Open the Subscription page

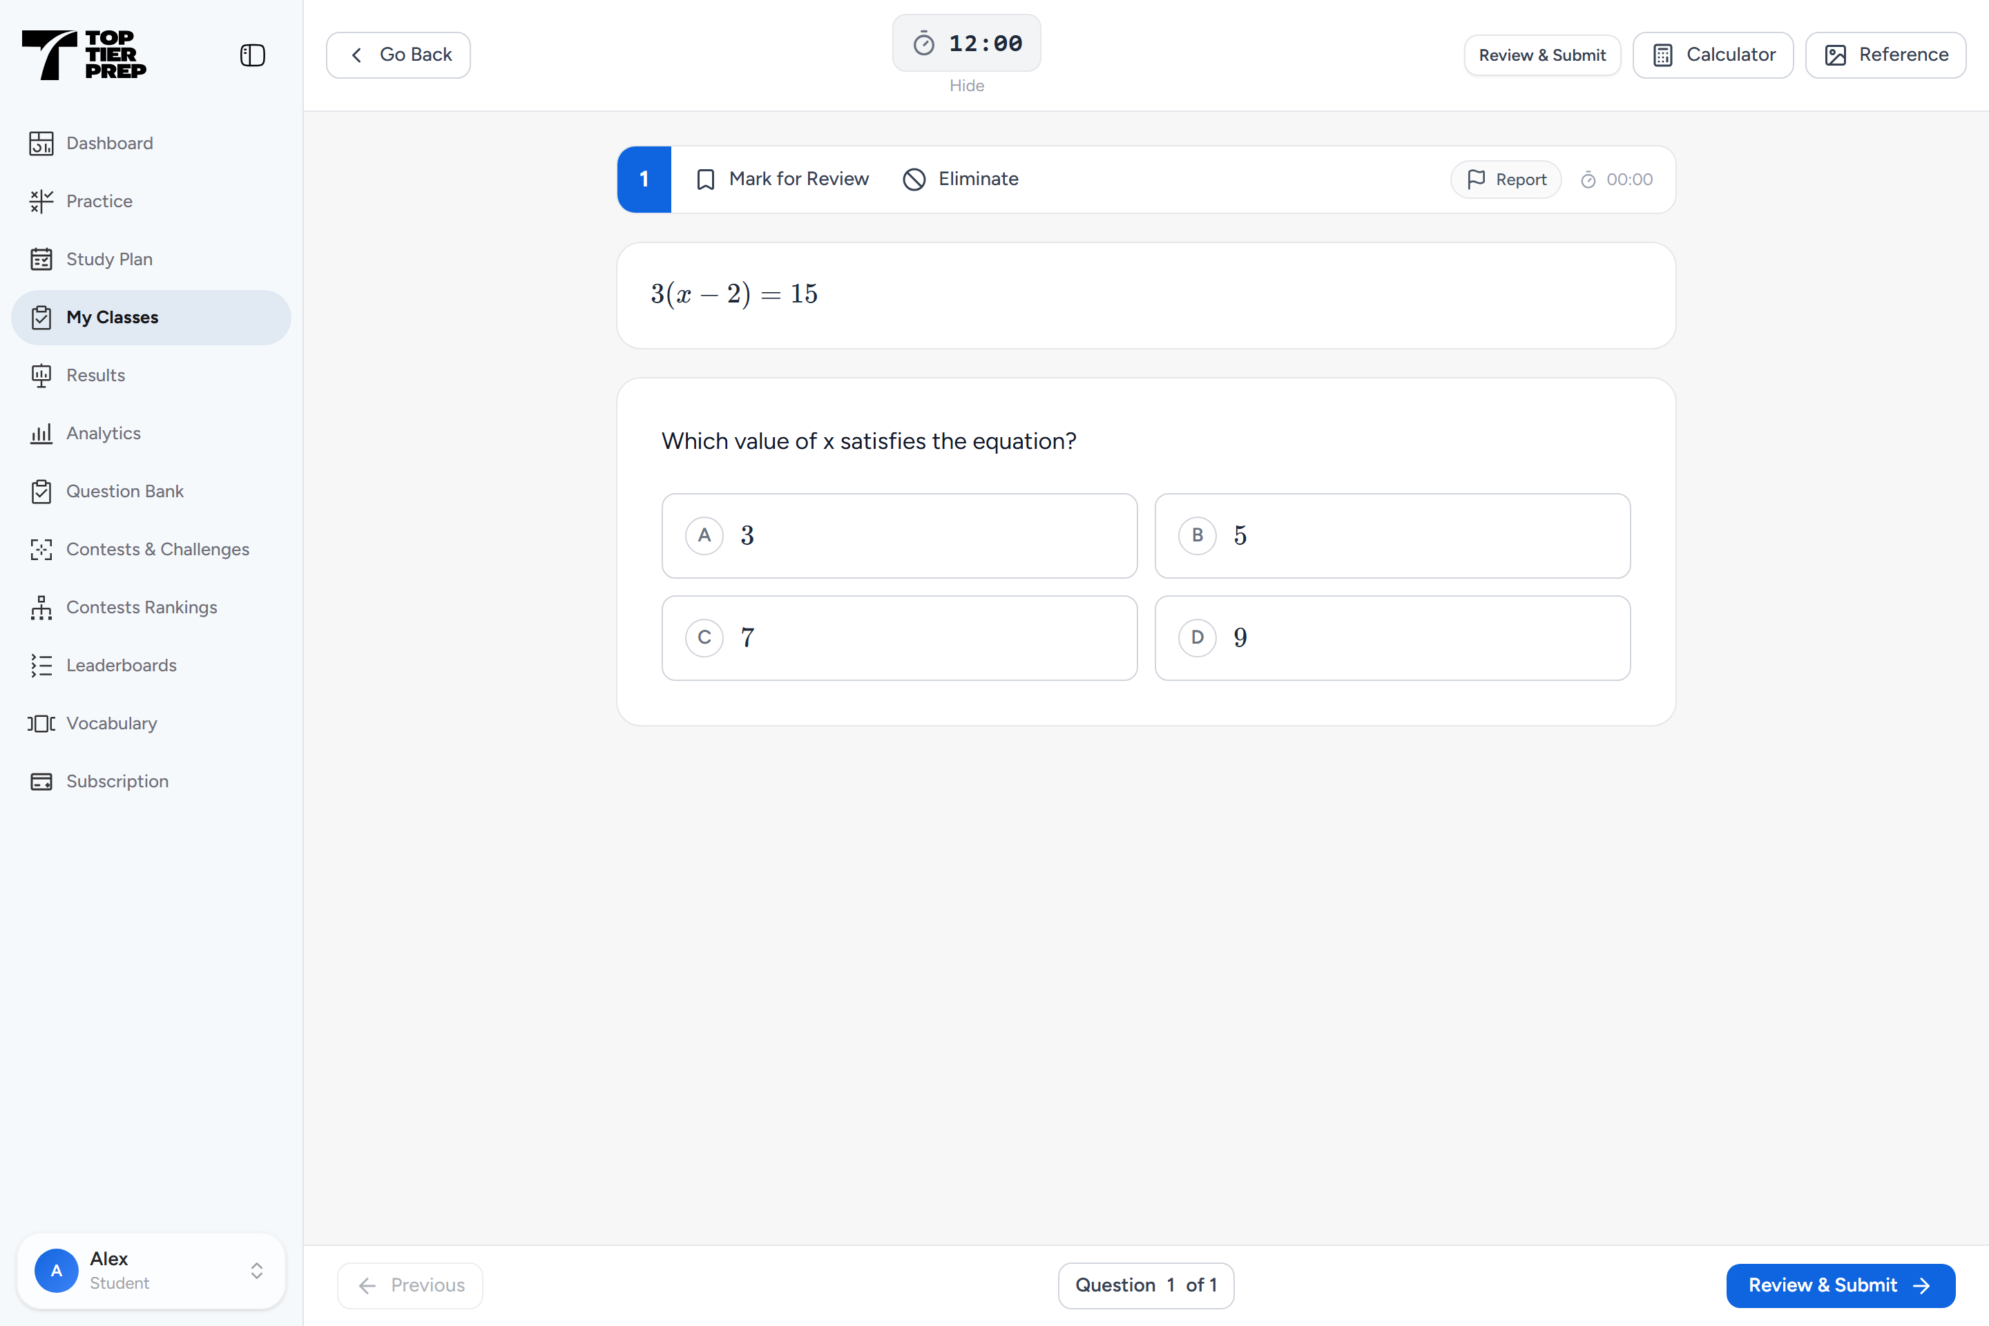click(x=151, y=781)
